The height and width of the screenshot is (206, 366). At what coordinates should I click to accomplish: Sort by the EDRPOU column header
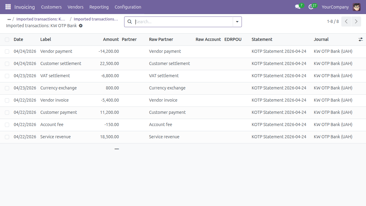point(233,39)
